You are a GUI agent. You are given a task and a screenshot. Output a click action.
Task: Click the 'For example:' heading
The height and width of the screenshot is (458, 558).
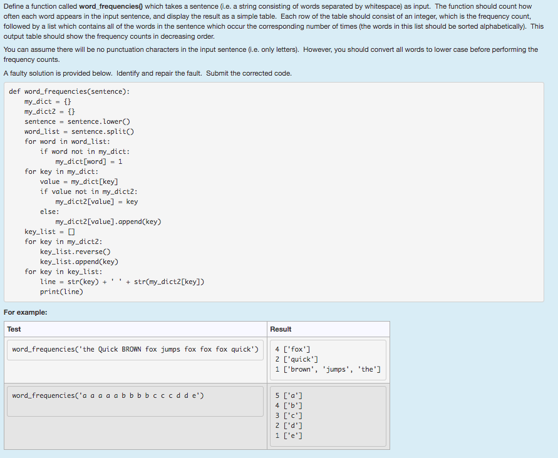click(25, 312)
